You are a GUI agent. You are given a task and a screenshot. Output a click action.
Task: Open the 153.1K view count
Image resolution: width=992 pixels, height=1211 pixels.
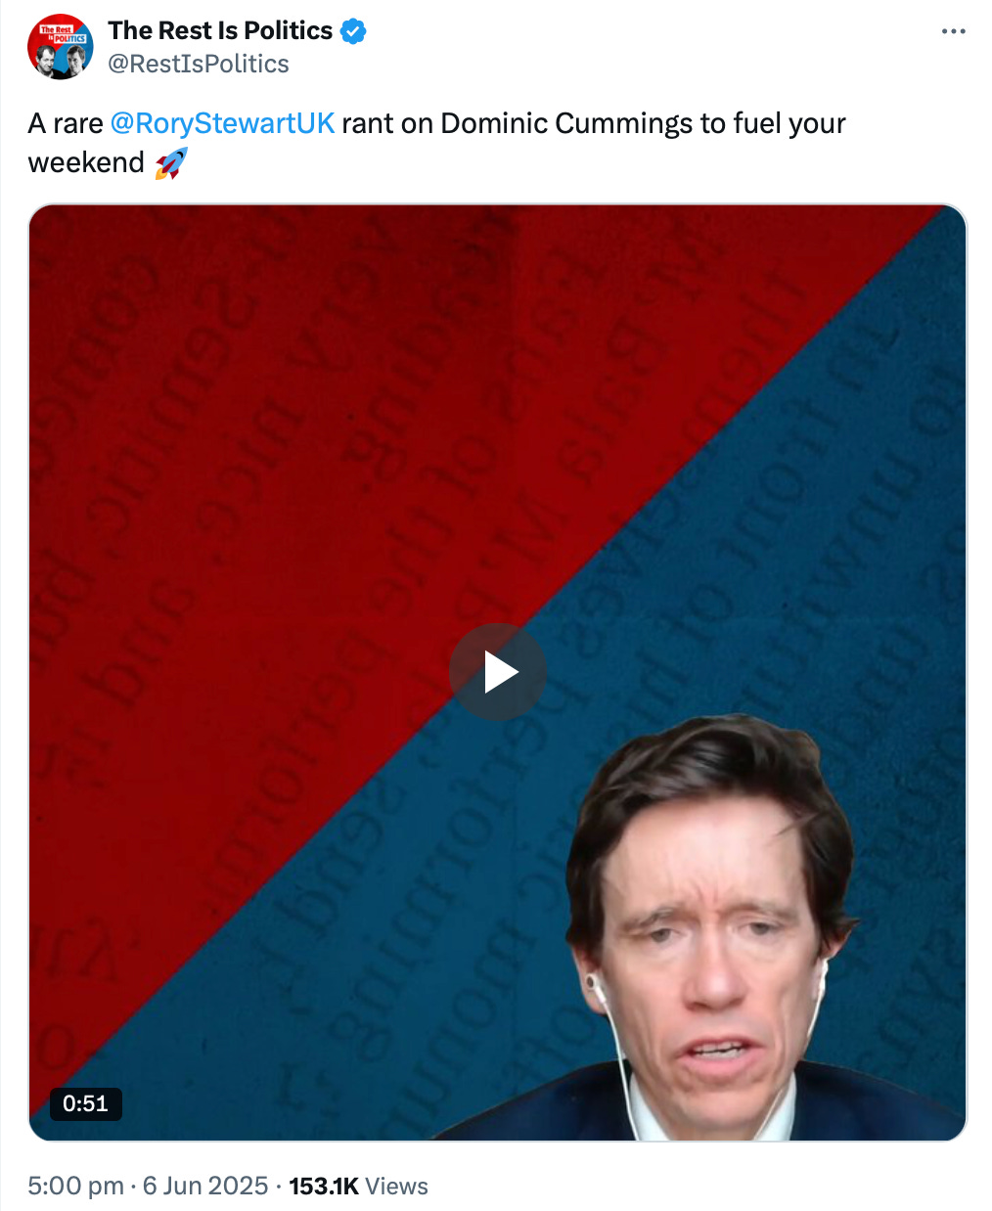pyautogui.click(x=324, y=1186)
